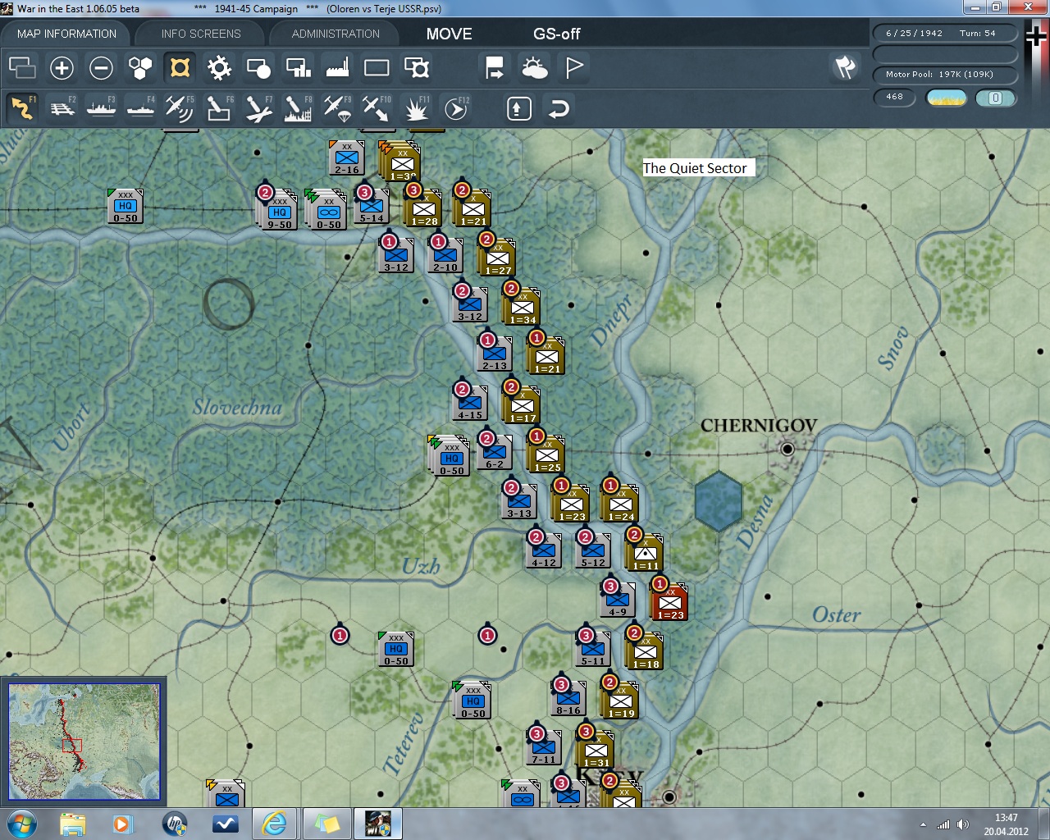Viewport: 1050px width, 840px height.
Task: Open Windows Explorer folder from the taskbar
Action: 73,824
